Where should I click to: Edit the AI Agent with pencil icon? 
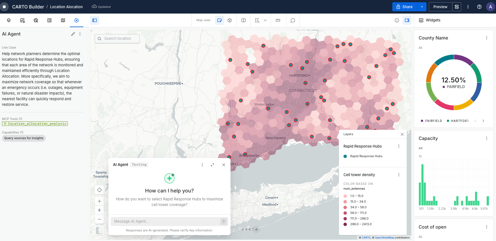(73, 34)
